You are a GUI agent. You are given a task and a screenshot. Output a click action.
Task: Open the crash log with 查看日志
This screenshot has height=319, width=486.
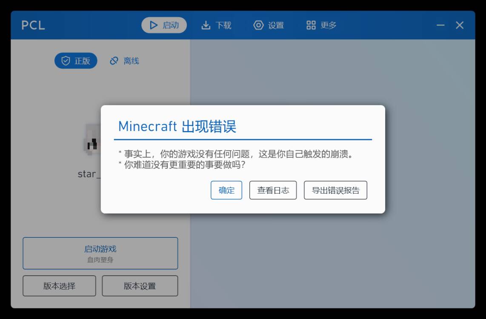click(x=273, y=190)
